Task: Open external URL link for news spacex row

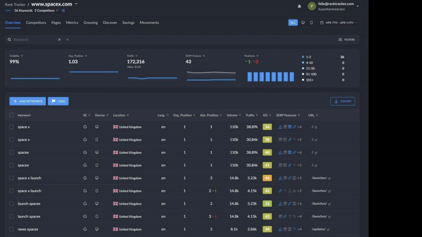Action: pos(328,230)
